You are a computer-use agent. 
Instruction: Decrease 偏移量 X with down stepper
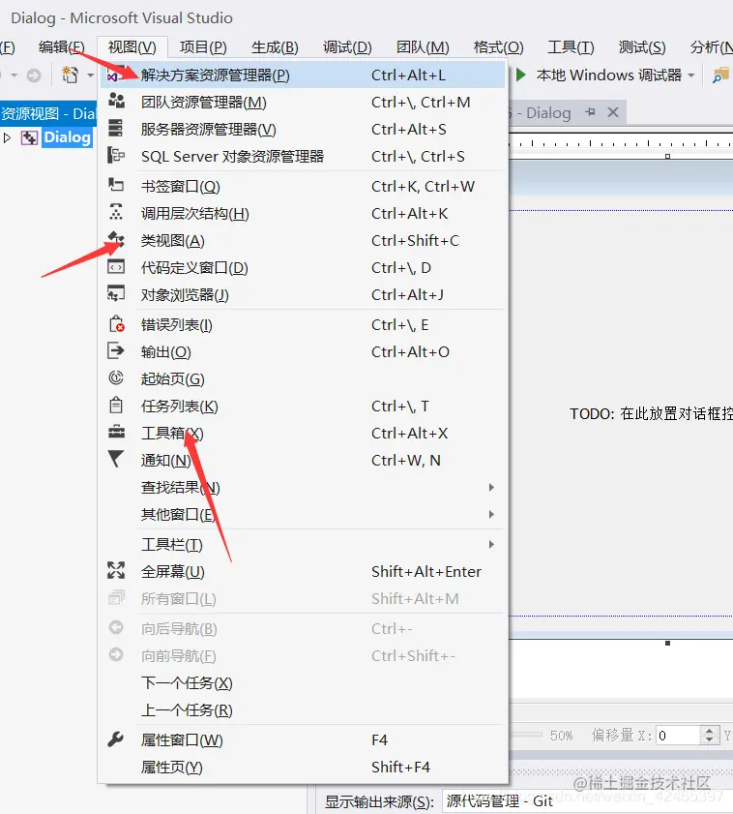coord(709,739)
